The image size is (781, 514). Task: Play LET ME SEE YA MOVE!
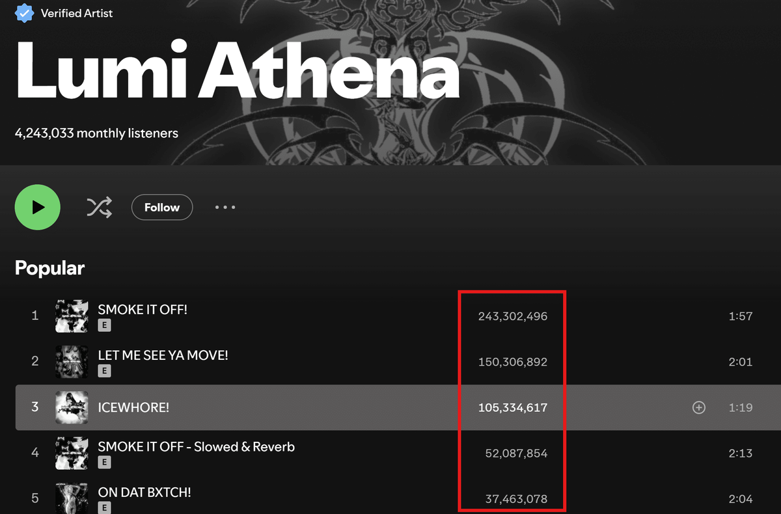(163, 355)
